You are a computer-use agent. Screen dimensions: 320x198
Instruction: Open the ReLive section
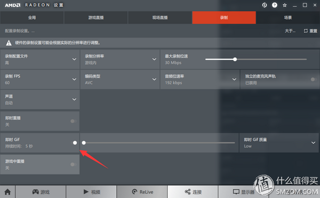(x=142, y=192)
